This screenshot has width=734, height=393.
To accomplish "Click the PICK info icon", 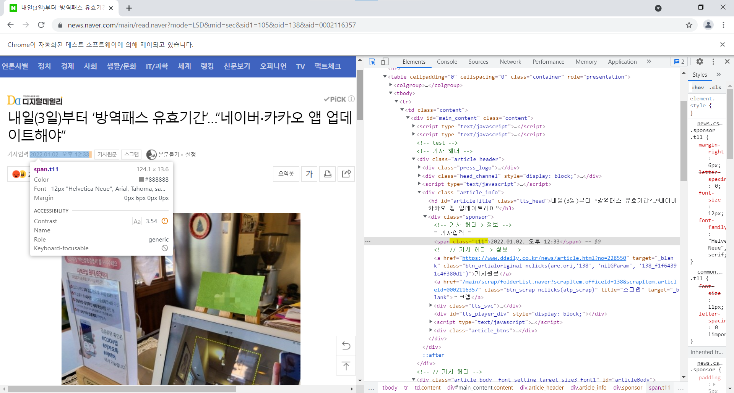I will pyautogui.click(x=351, y=99).
